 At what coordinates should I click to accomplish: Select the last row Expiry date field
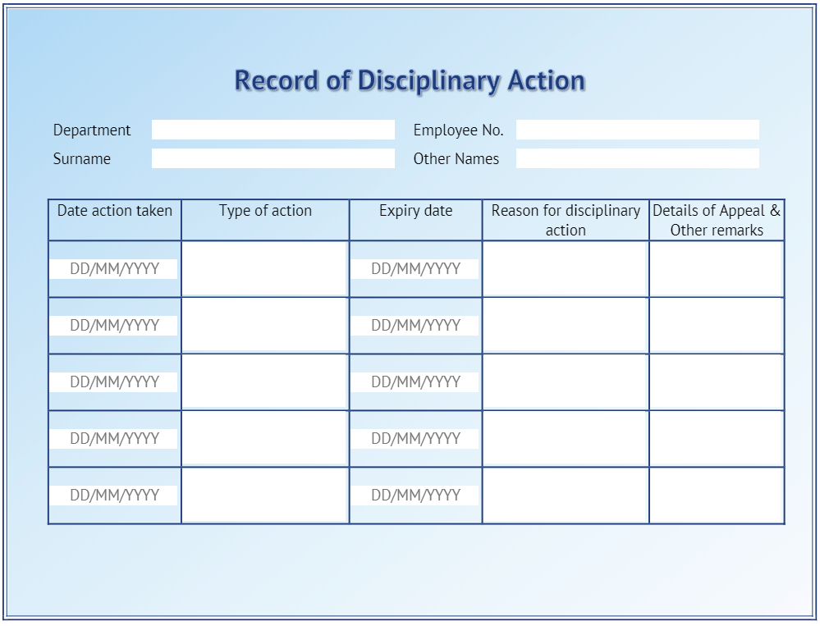(x=415, y=494)
